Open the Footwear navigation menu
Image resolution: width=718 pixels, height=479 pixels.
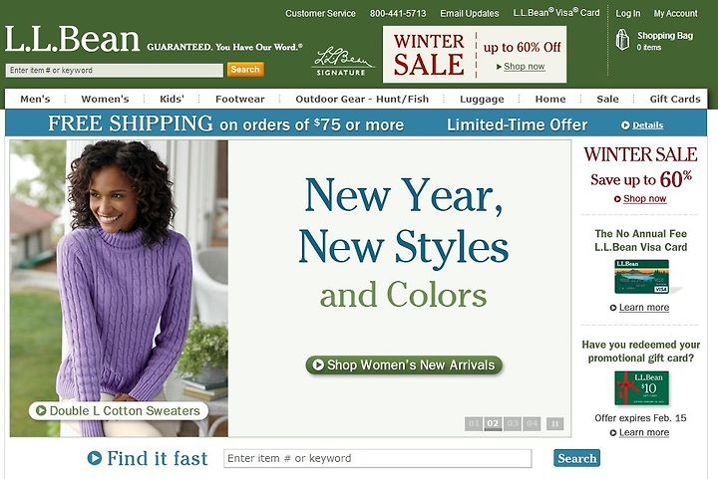click(240, 99)
